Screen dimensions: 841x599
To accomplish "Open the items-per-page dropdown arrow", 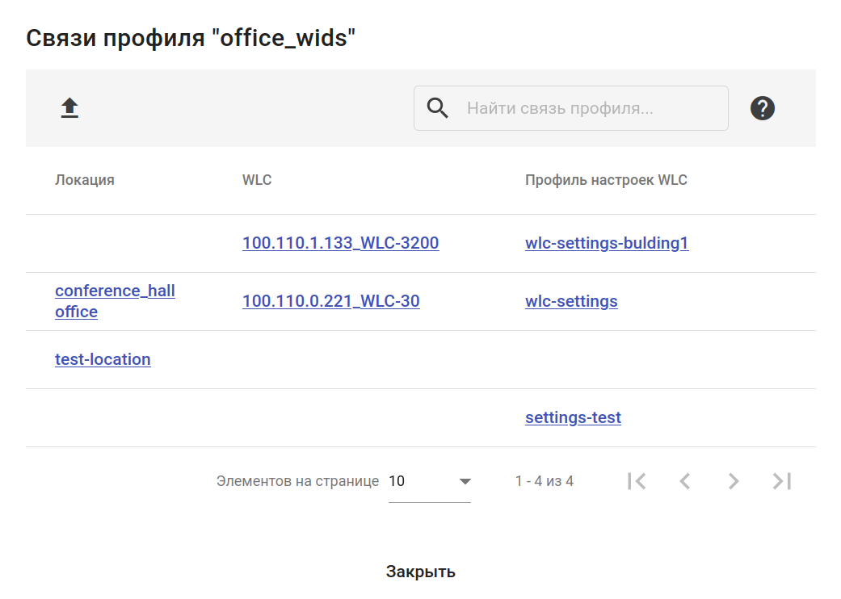I will tap(465, 481).
